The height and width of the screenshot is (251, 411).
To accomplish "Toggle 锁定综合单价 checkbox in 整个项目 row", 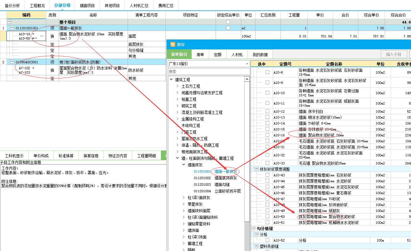I will (228, 22).
